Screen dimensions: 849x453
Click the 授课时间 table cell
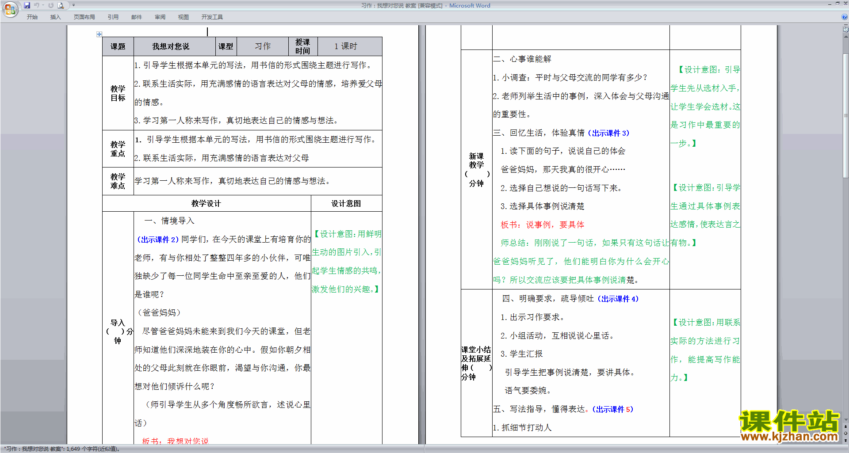(x=302, y=46)
